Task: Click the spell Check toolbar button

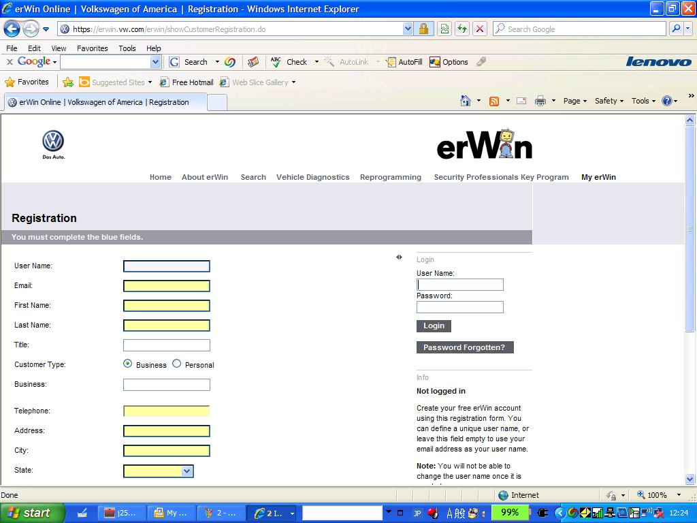Action: pyautogui.click(x=289, y=62)
